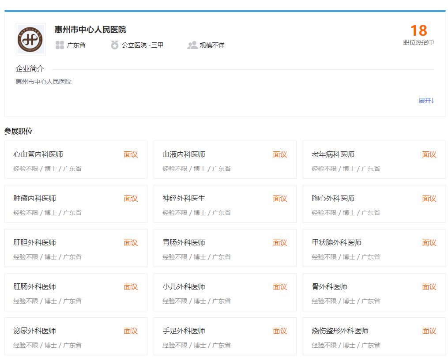
Task: Click the 18 hot jobs counter
Action: 419,31
